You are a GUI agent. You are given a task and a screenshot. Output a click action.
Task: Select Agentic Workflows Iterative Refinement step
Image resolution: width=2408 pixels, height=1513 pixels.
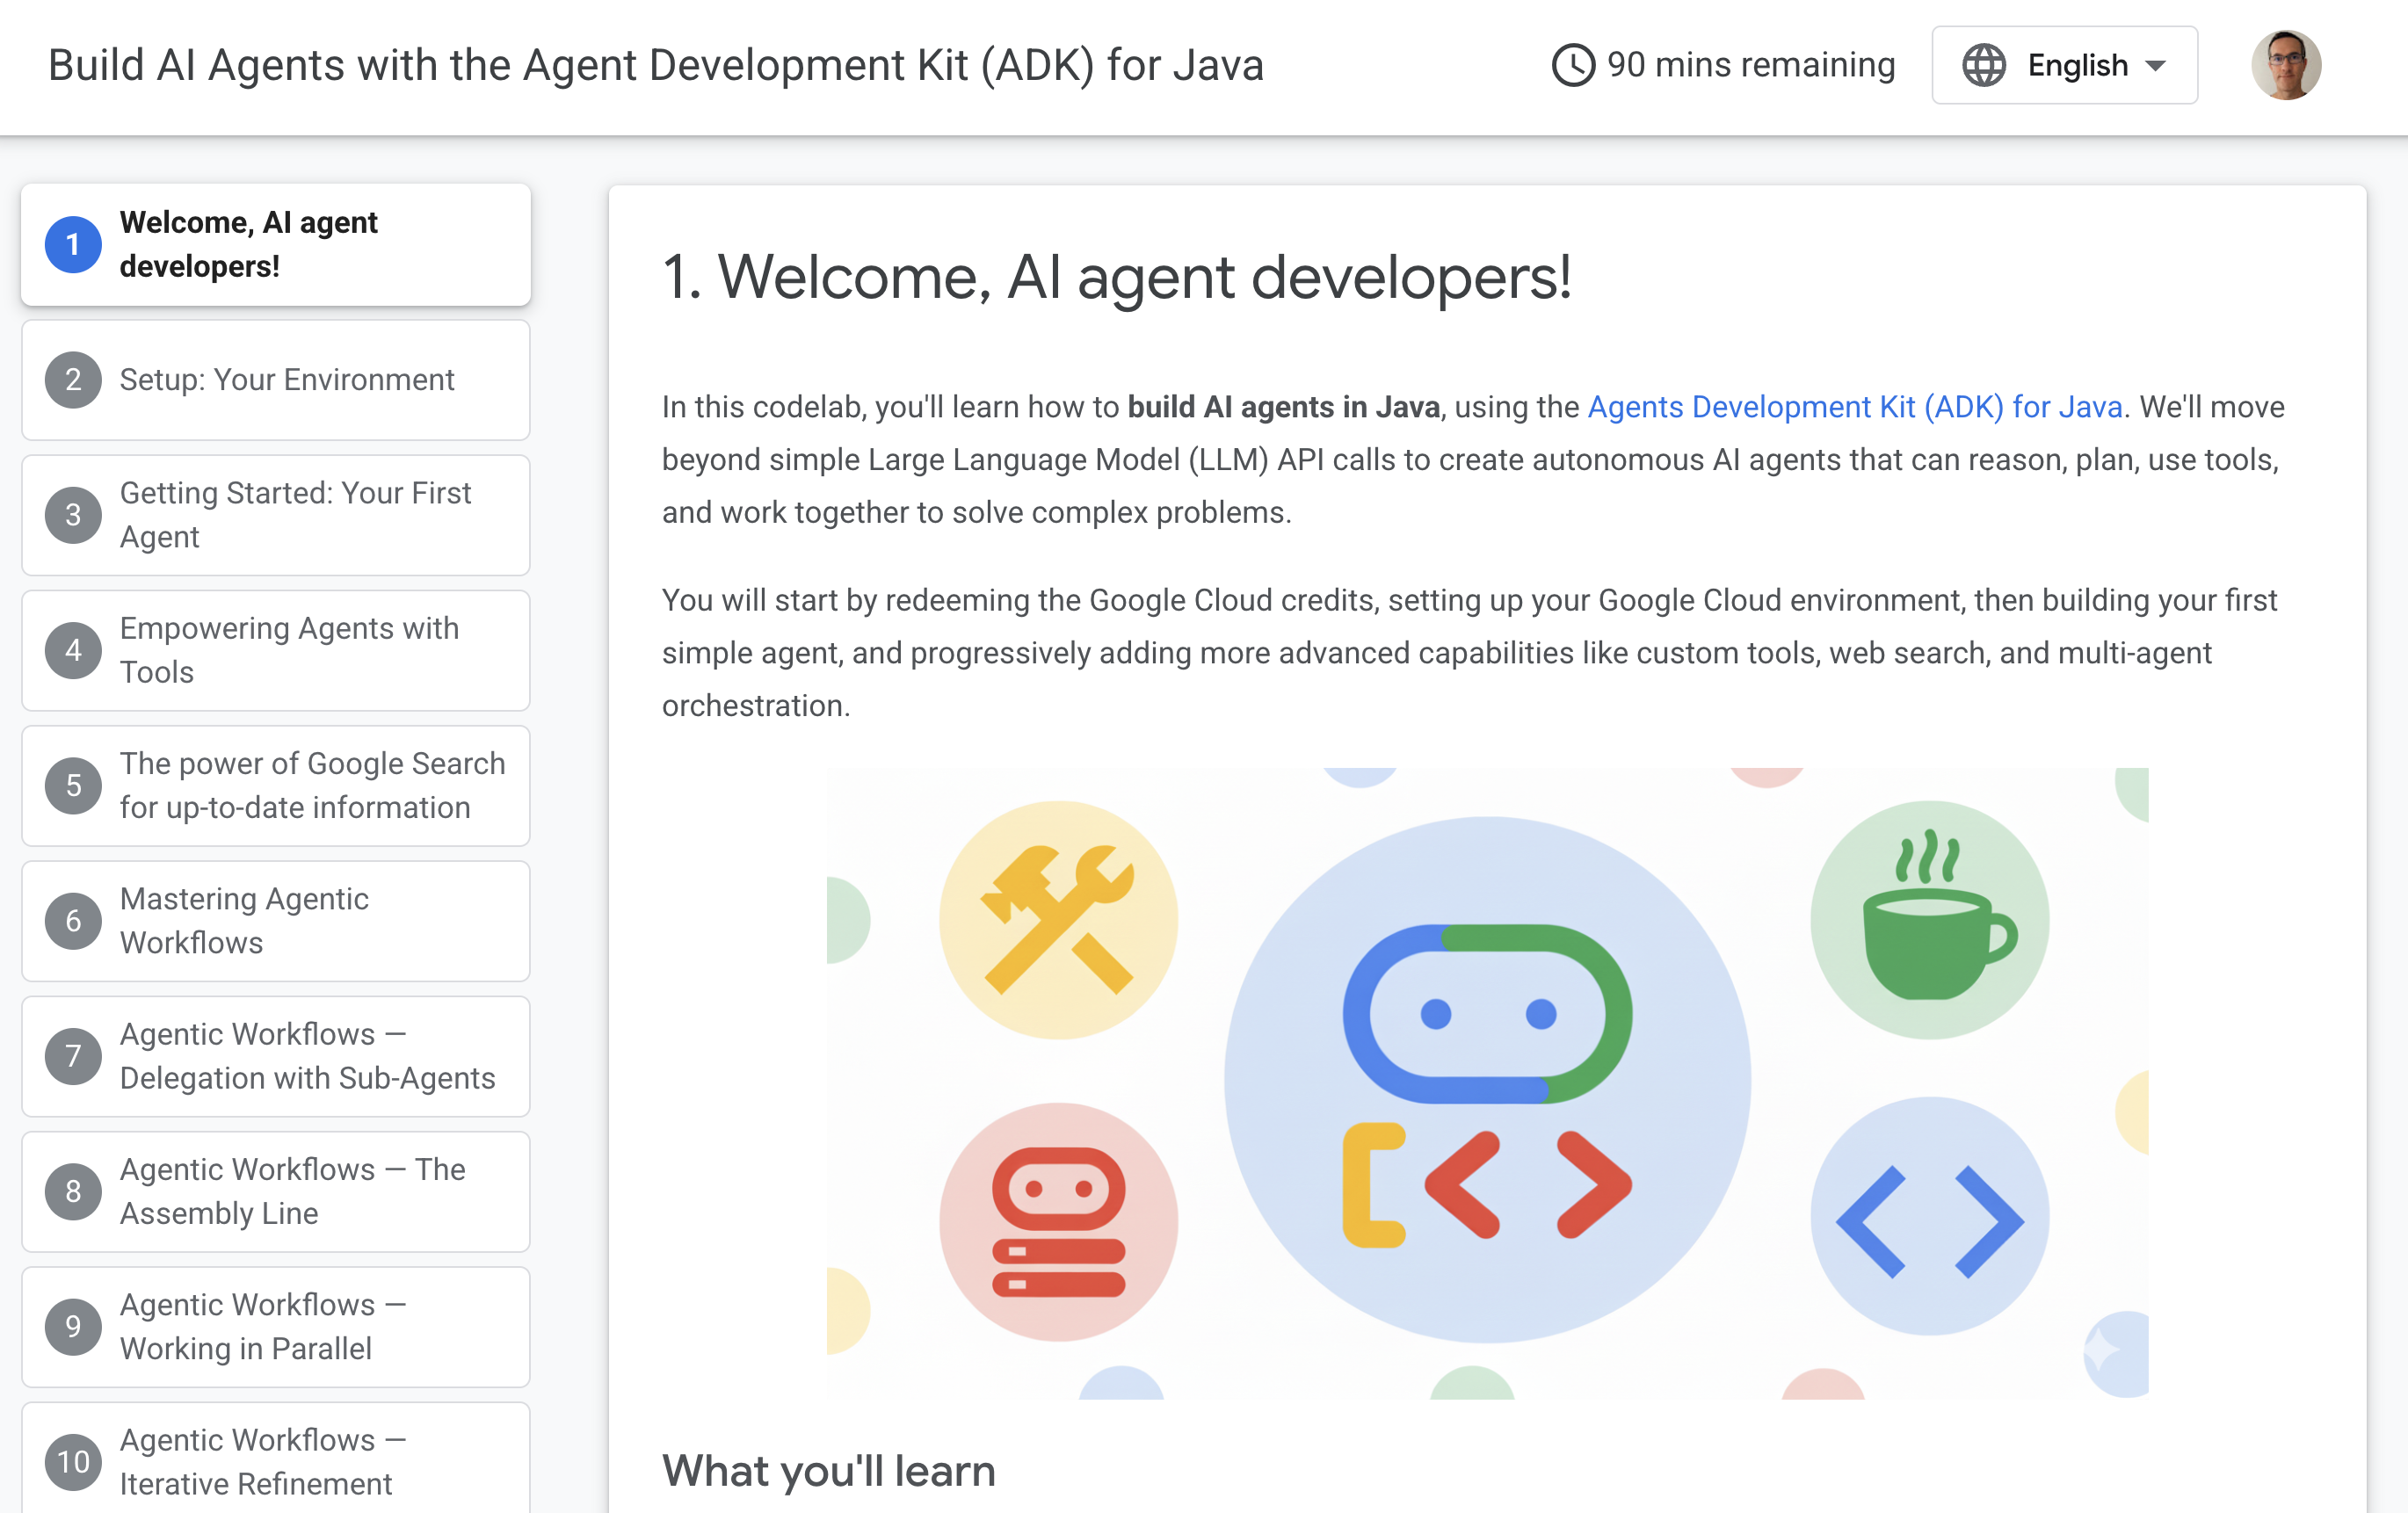pyautogui.click(x=262, y=1462)
